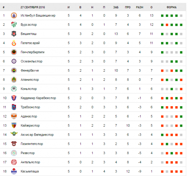Click the Bursaspor club crest

13,24
